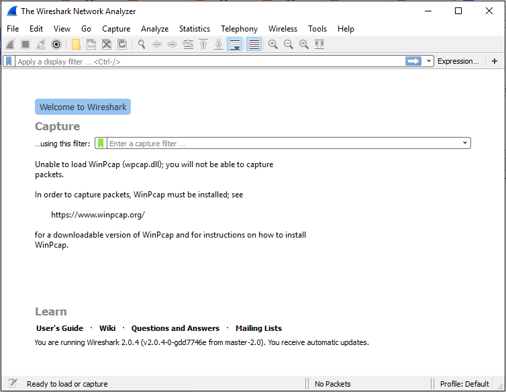
Task: Open the Analyze menu
Action: pyautogui.click(x=154, y=29)
